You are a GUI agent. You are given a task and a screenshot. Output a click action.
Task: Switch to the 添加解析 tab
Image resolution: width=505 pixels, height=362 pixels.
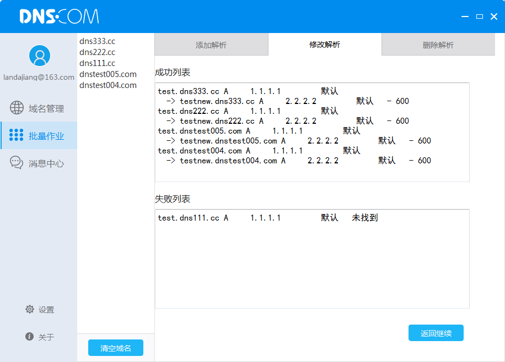(211, 45)
